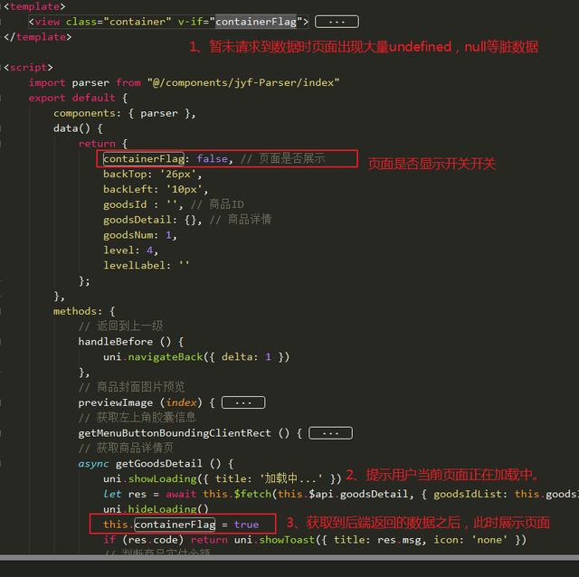
Task: Click the import keyword
Action: pyautogui.click(x=47, y=82)
